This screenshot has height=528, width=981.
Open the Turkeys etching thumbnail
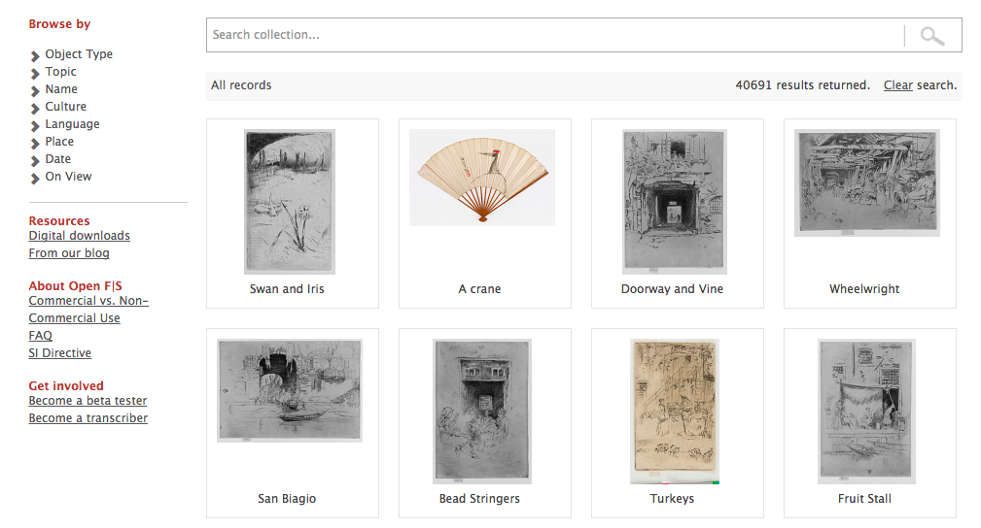coord(674,412)
